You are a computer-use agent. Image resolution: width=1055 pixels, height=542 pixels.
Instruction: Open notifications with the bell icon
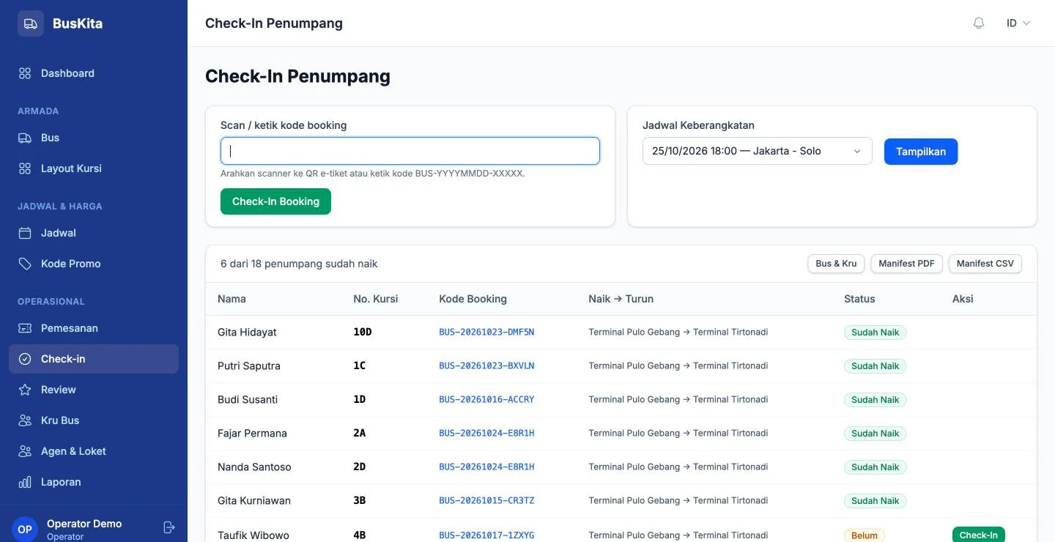[979, 23]
